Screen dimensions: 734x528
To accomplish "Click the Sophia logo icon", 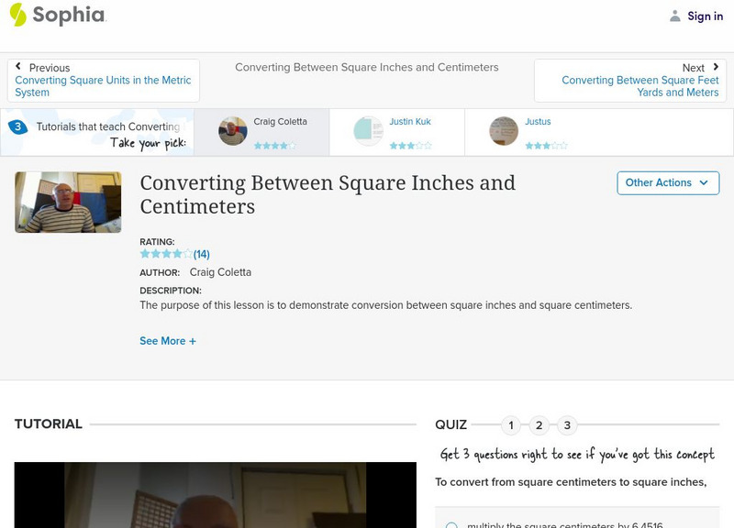I will [x=18, y=15].
